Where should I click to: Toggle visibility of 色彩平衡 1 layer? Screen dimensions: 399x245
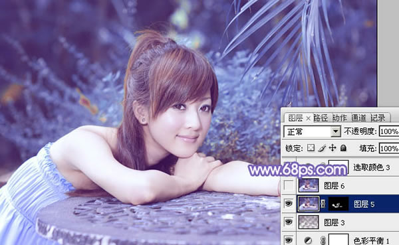[x=289, y=240]
